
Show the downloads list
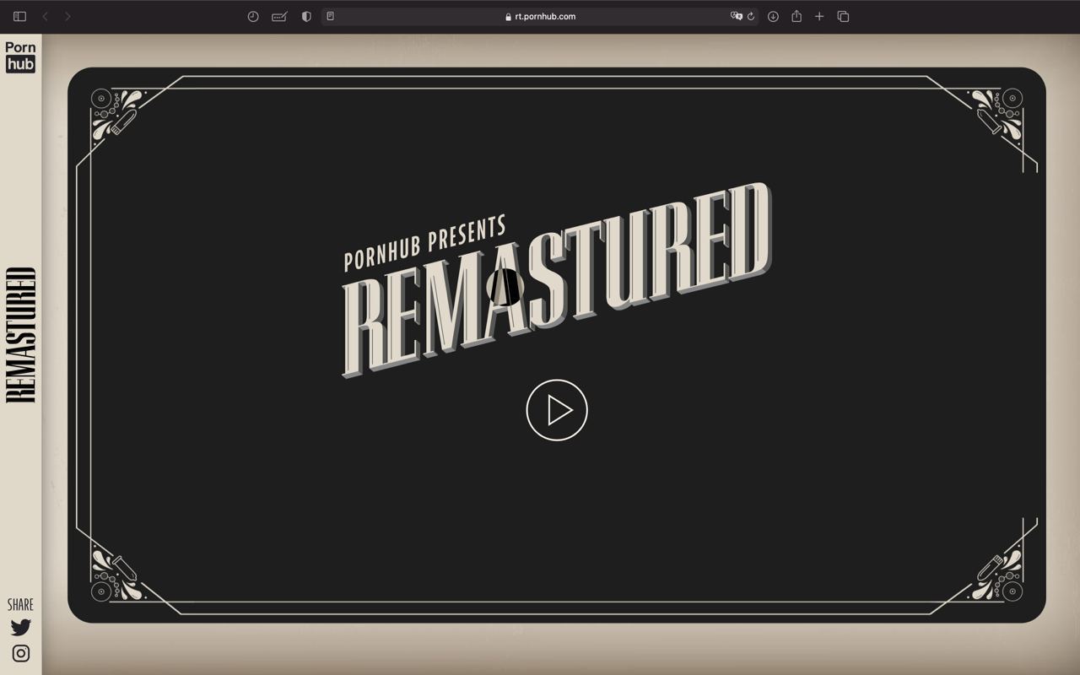click(x=773, y=16)
